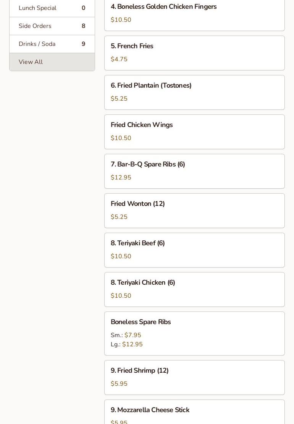Select Boneless Golden Chicken Fingers item

(x=163, y=7)
